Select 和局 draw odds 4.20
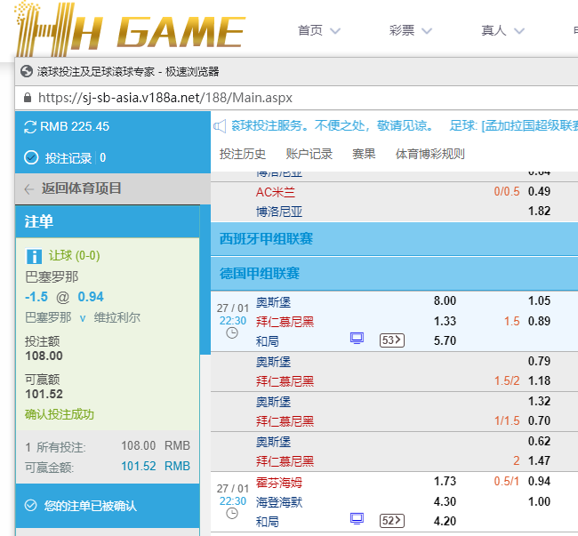 pos(445,521)
